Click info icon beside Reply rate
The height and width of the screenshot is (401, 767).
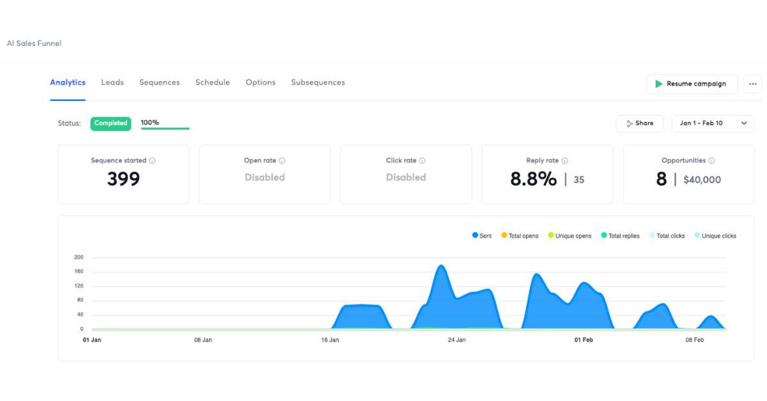[x=564, y=161]
